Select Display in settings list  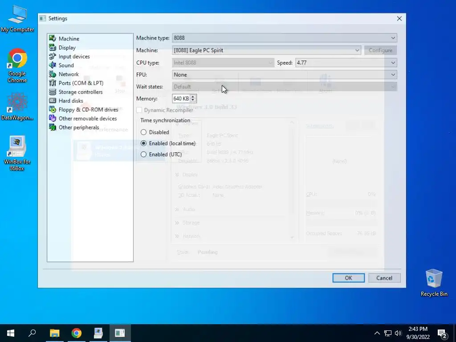pyautogui.click(x=67, y=47)
